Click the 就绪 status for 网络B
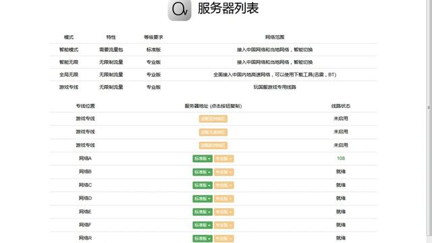The image size is (432, 243). [x=341, y=171]
